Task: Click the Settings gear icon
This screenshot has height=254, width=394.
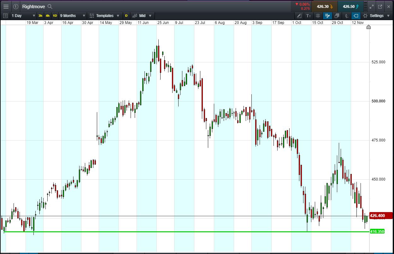Action: [x=365, y=15]
